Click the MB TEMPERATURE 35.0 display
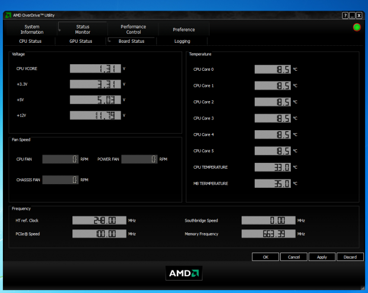The width and height of the screenshot is (368, 293). [272, 184]
